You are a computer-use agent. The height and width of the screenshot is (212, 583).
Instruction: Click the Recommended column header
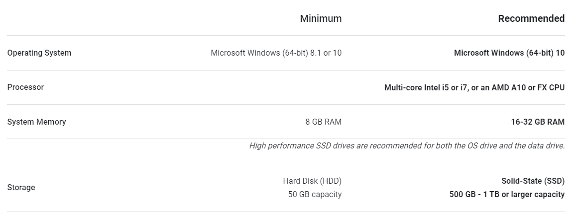pos(531,18)
